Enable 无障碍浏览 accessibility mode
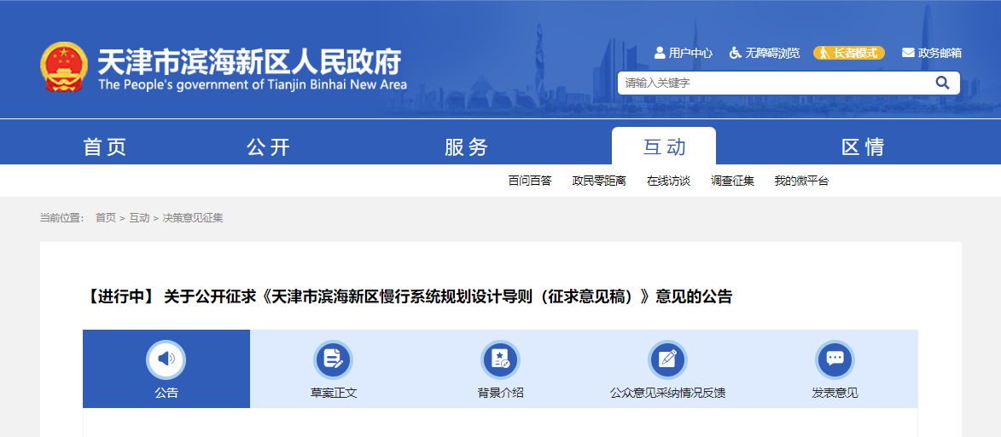This screenshot has height=437, width=1001. (764, 53)
